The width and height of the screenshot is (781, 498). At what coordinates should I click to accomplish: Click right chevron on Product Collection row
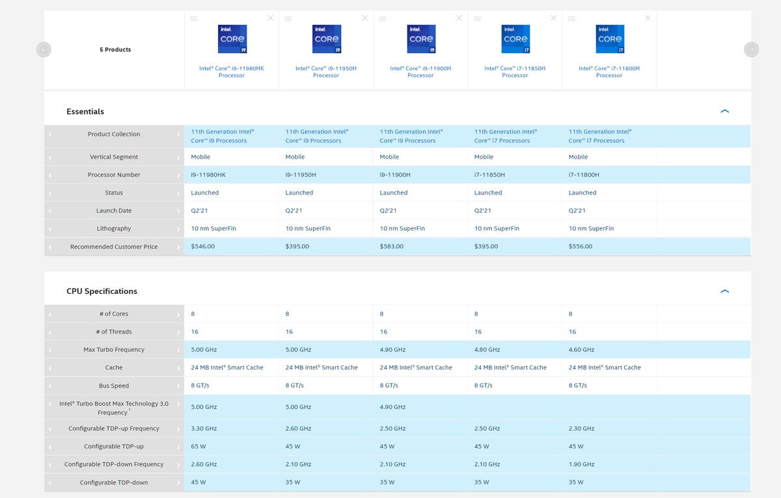tap(178, 135)
